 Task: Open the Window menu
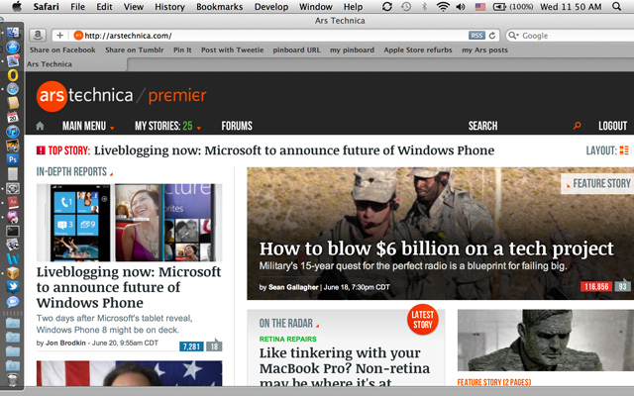point(315,7)
